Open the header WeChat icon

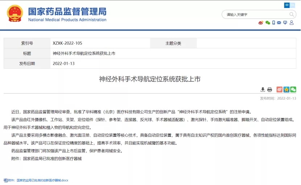(268, 23)
